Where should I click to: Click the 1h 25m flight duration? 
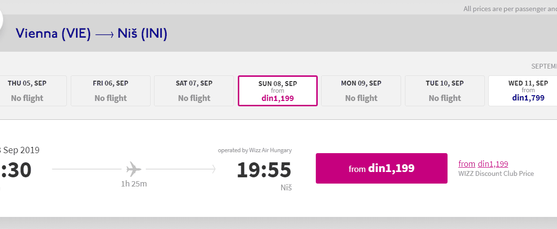coord(134,184)
